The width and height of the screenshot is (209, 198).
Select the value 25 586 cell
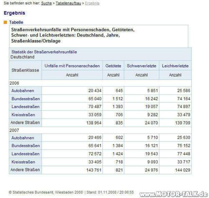coord(175,91)
